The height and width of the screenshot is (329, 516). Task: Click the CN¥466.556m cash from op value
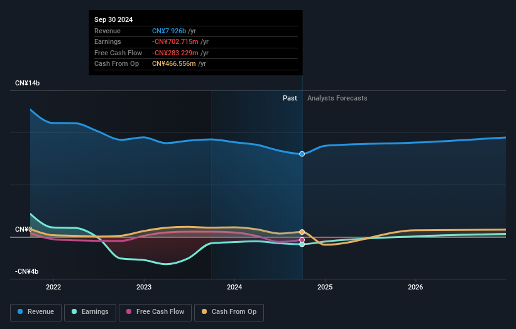[x=173, y=64]
